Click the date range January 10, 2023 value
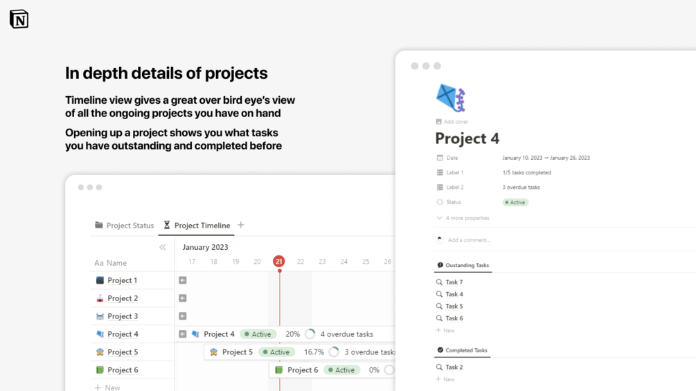Screen dimensions: 696x391 click(x=546, y=158)
